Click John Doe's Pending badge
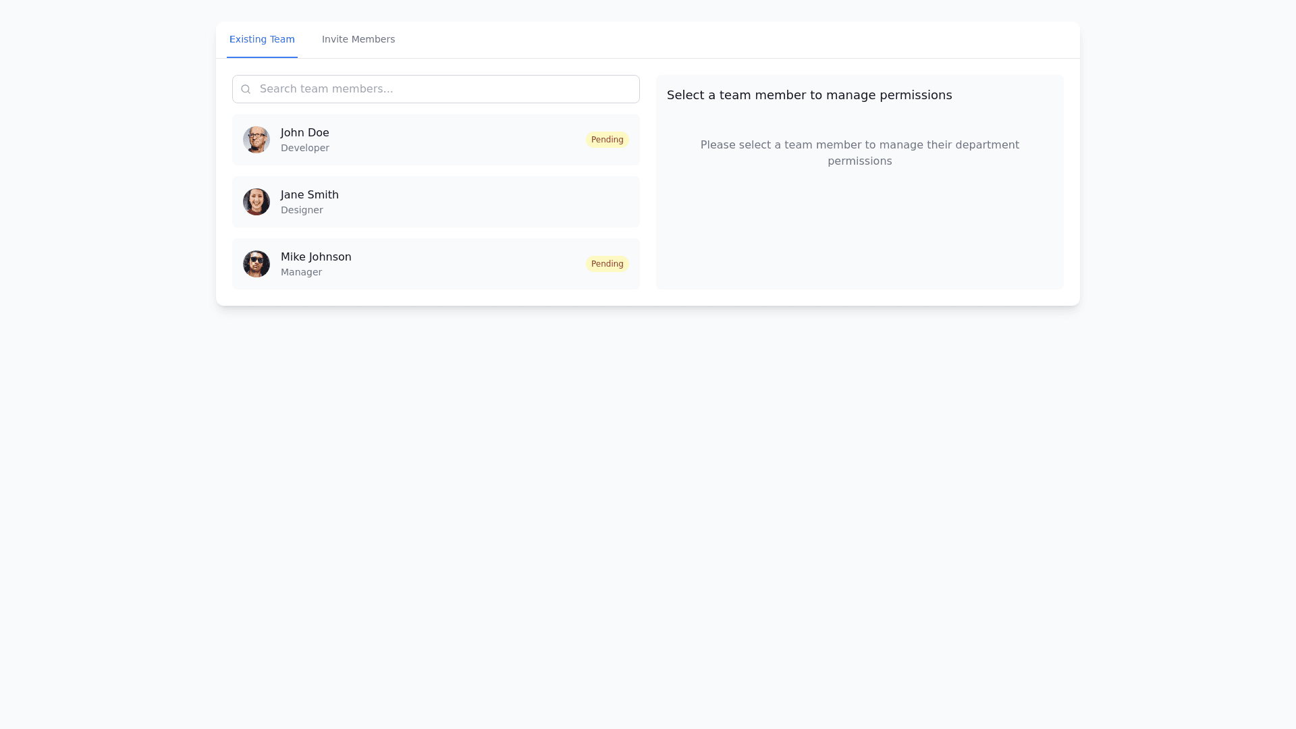This screenshot has width=1296, height=729. [607, 140]
